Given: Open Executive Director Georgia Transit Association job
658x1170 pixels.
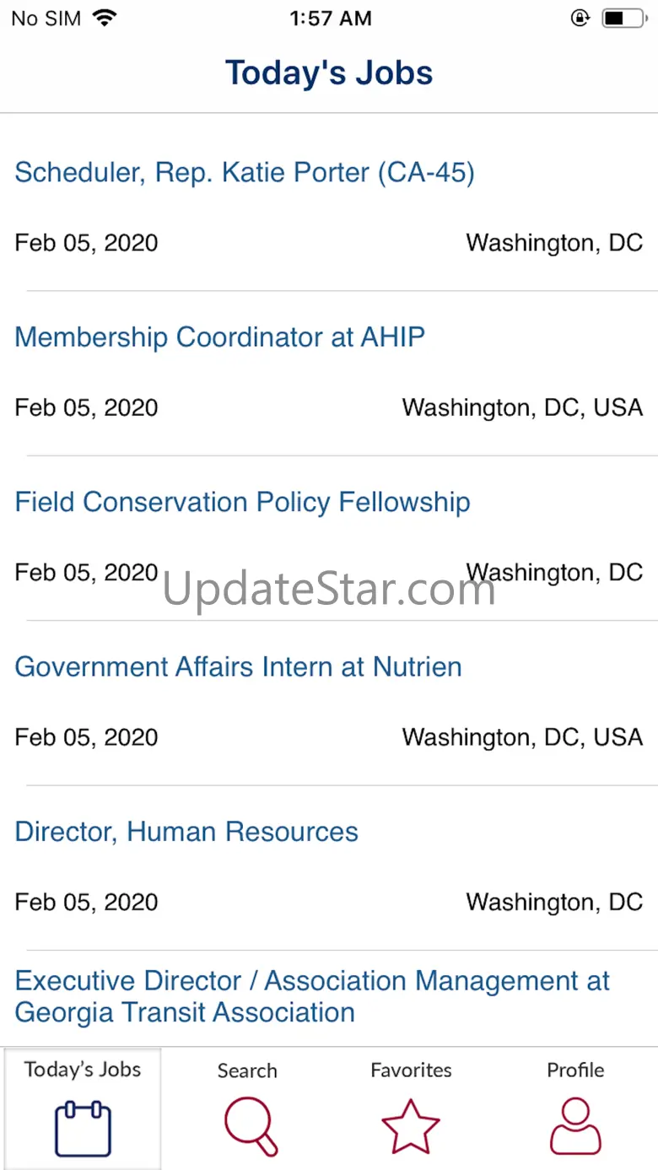Looking at the screenshot, I should [312, 996].
